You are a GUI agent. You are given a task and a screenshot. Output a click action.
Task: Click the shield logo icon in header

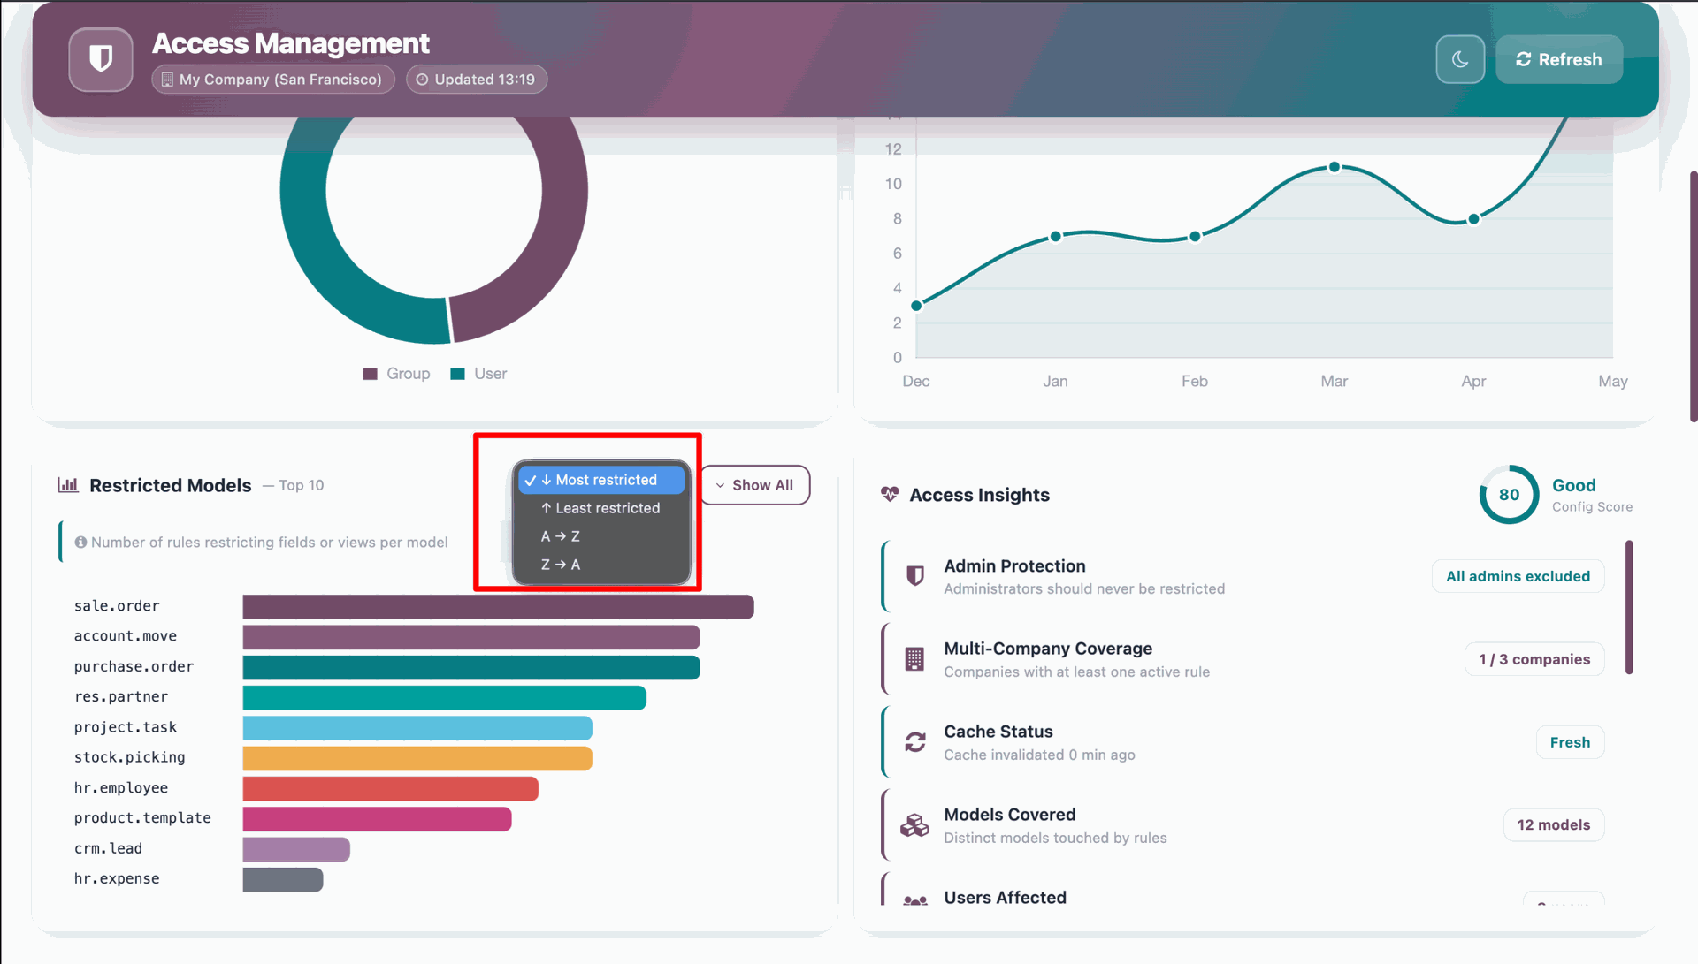tap(101, 59)
